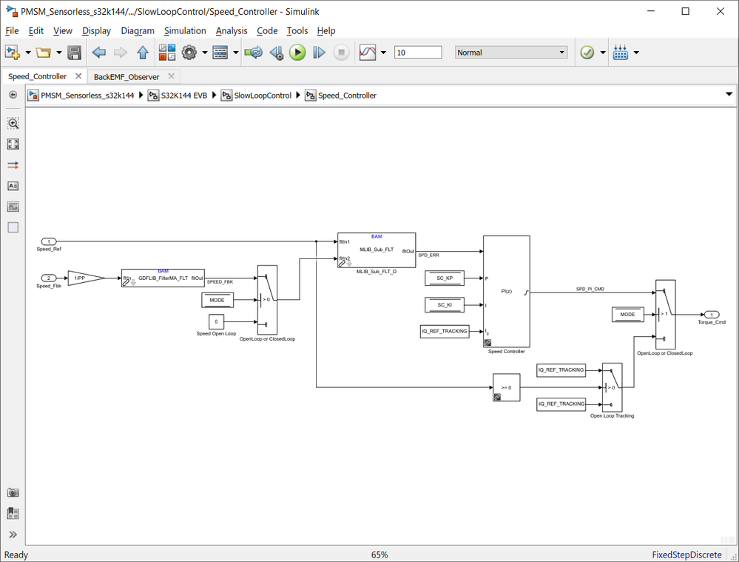This screenshot has width=739, height=562.
Task: Click the Step Forward icon
Action: [319, 53]
